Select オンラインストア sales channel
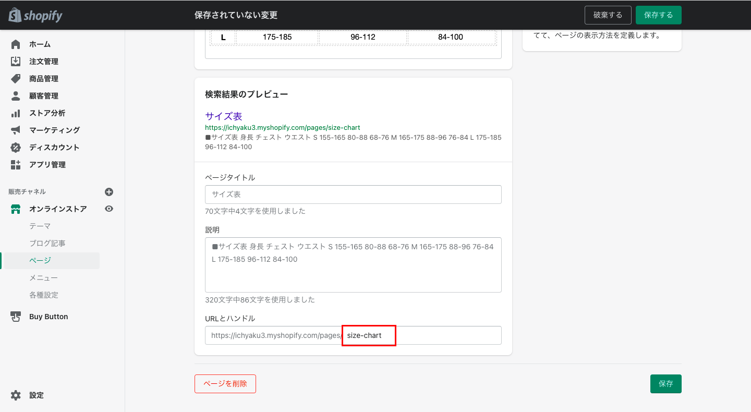Viewport: 751px width, 412px height. click(x=58, y=209)
